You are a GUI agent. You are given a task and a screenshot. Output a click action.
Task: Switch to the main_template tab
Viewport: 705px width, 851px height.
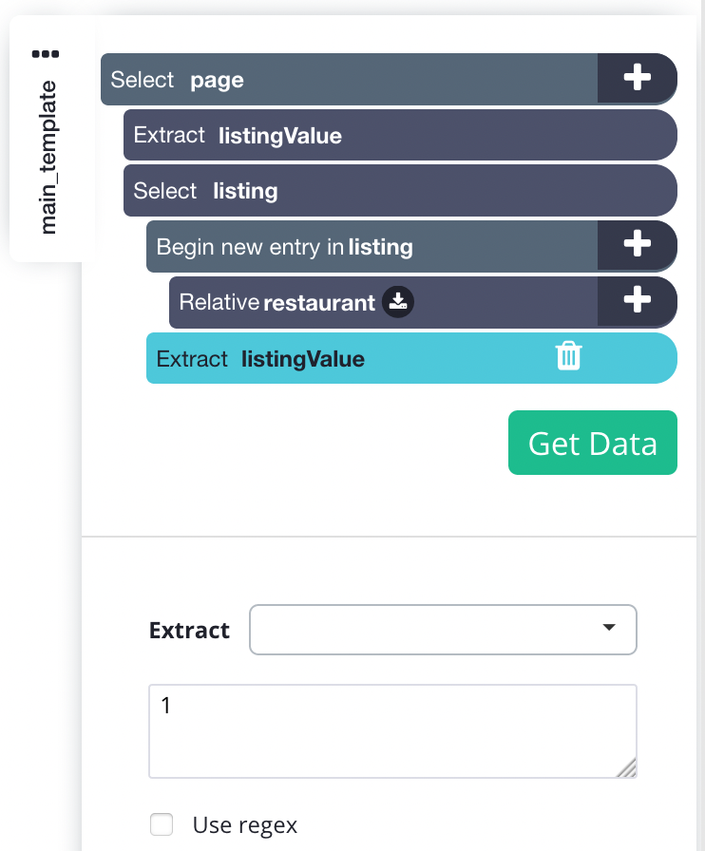48,158
